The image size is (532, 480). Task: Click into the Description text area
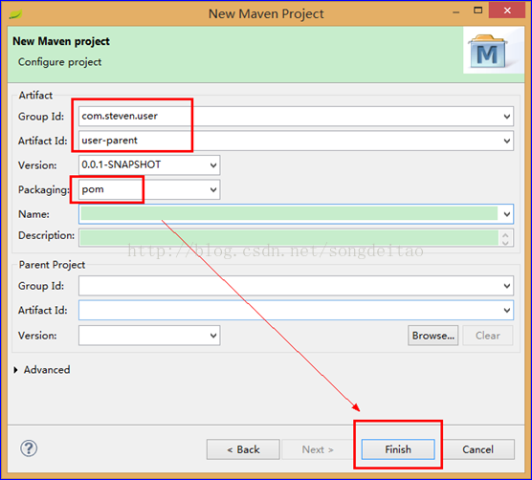tap(289, 237)
